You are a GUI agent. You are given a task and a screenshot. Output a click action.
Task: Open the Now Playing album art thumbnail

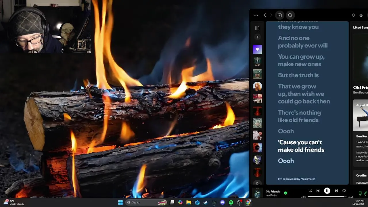click(257, 193)
